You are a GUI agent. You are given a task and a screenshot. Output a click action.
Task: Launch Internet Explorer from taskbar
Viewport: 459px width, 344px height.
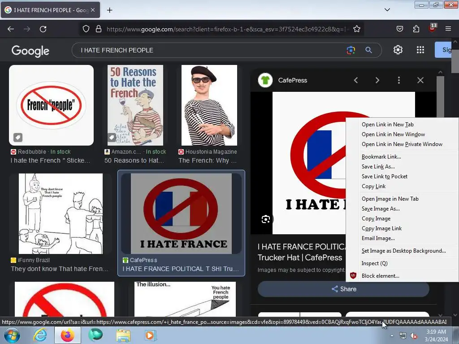[x=39, y=335]
